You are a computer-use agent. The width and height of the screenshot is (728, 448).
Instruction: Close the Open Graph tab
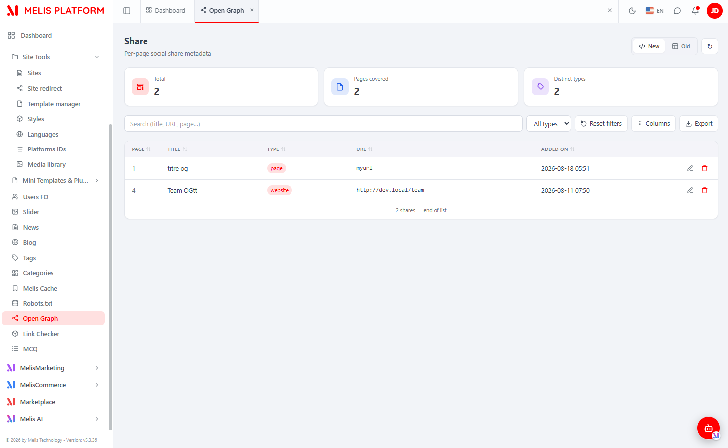[252, 10]
